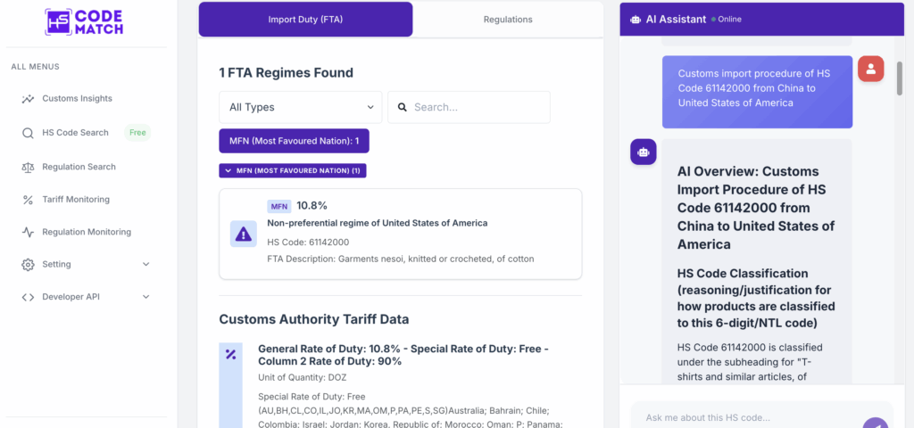Click the HS Code Search magnifier icon
Screen dimensions: 914x428
(28, 133)
